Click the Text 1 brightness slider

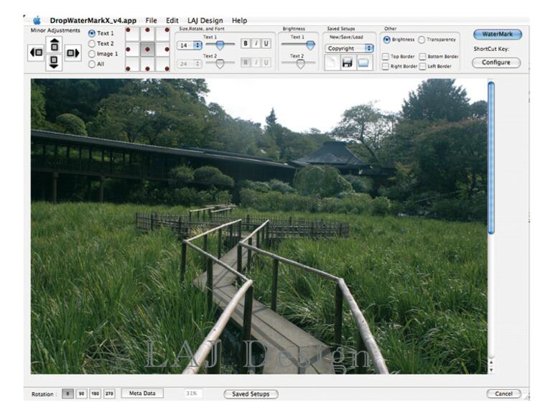tap(300, 45)
